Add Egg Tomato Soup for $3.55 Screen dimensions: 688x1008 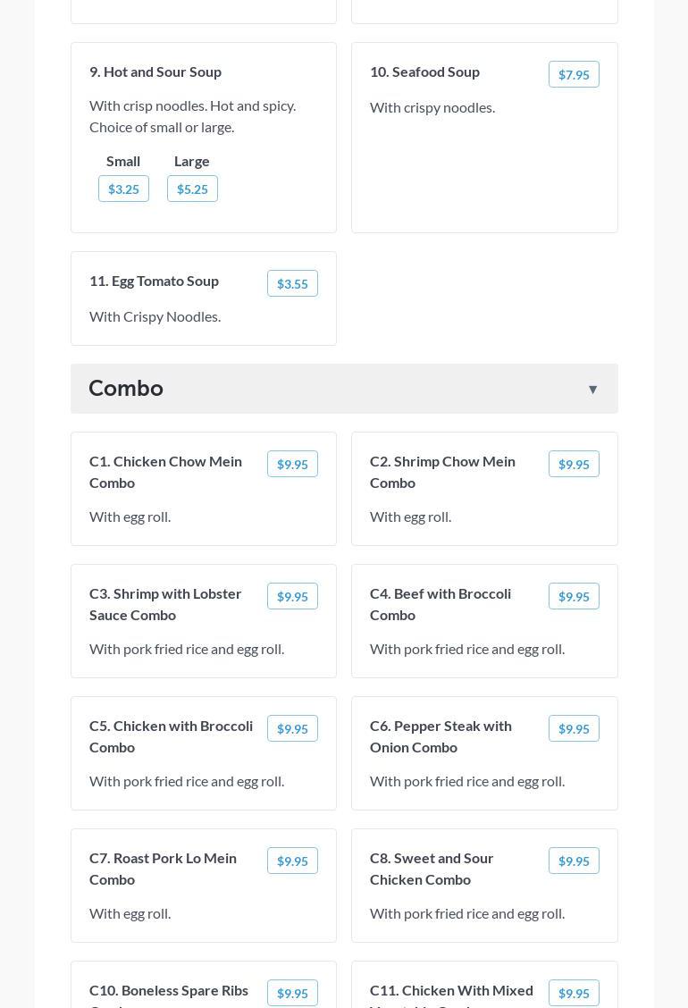pos(292,283)
